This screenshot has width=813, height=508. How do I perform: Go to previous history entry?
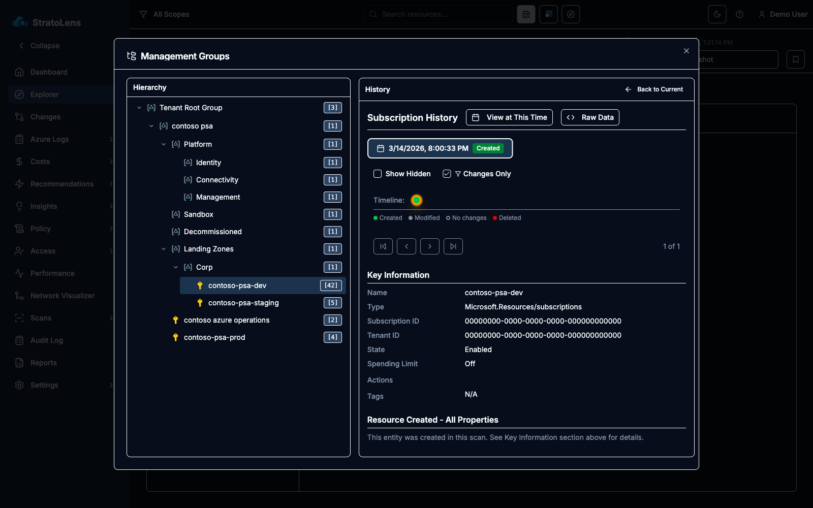pyautogui.click(x=407, y=246)
